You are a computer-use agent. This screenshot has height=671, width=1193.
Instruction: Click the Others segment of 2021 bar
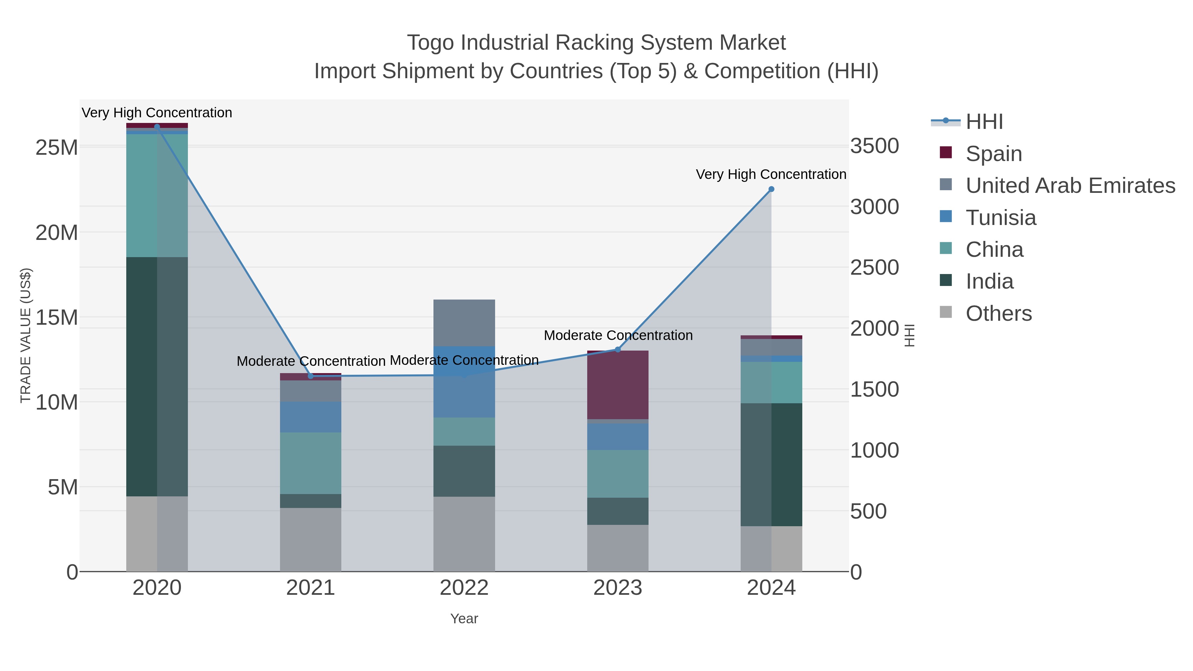[x=311, y=539]
